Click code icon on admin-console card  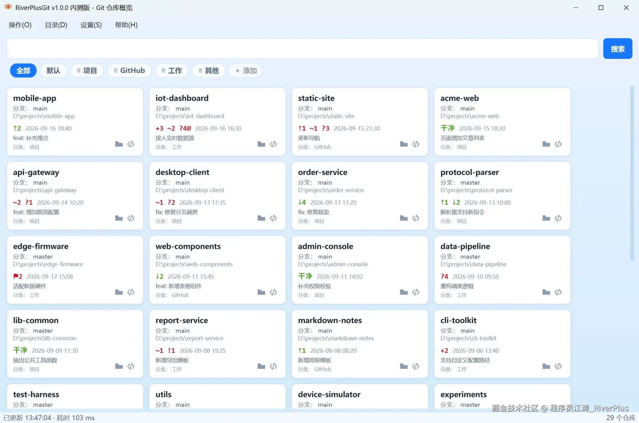click(416, 292)
